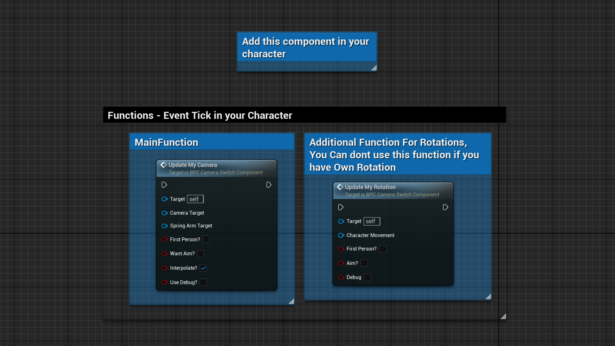Viewport: 615px width, 346px height.
Task: Click the Update My Camera output execution pin
Action: tap(269, 185)
